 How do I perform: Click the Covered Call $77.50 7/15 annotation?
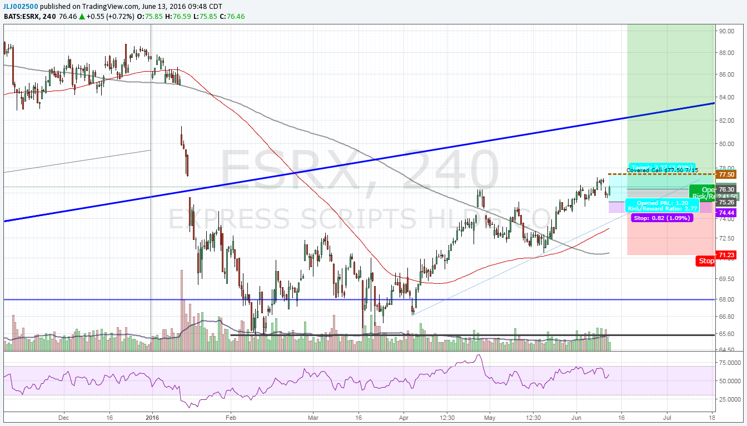coord(662,170)
